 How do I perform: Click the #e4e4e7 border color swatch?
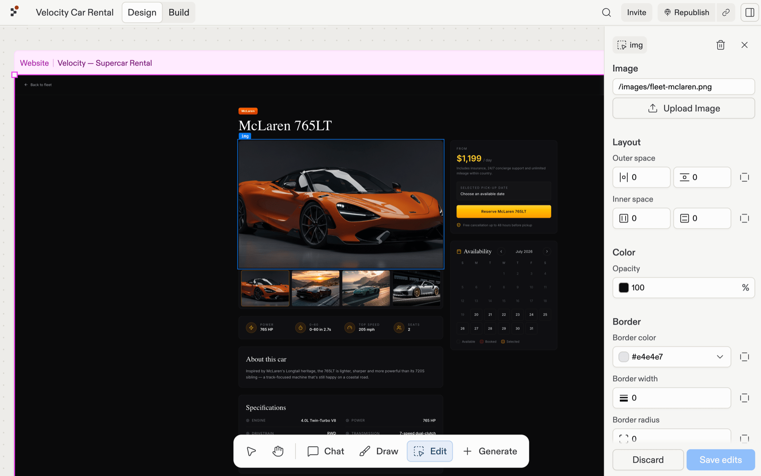624,357
